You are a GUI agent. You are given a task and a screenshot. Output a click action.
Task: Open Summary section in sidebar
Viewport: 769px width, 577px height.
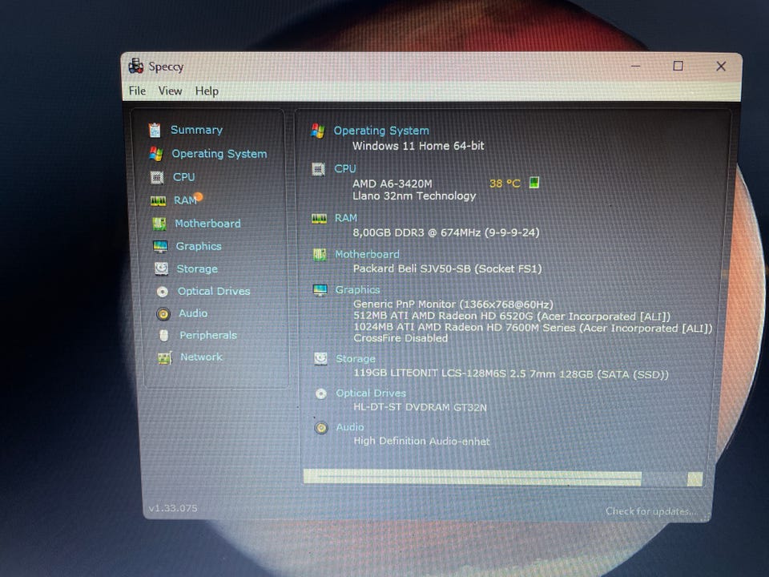point(196,130)
